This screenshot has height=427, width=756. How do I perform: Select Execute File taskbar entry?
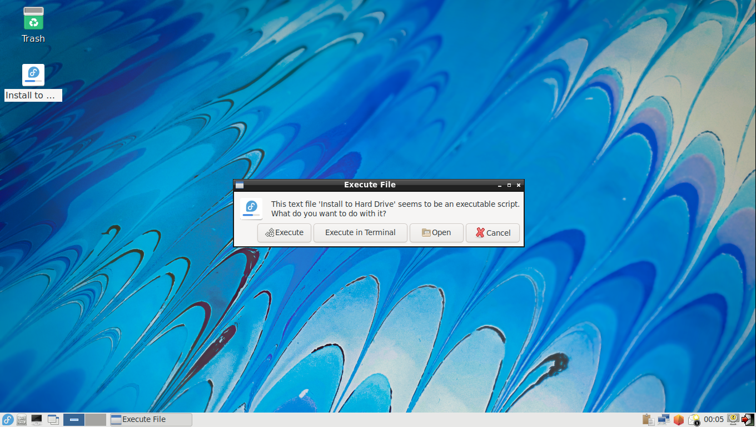point(151,420)
